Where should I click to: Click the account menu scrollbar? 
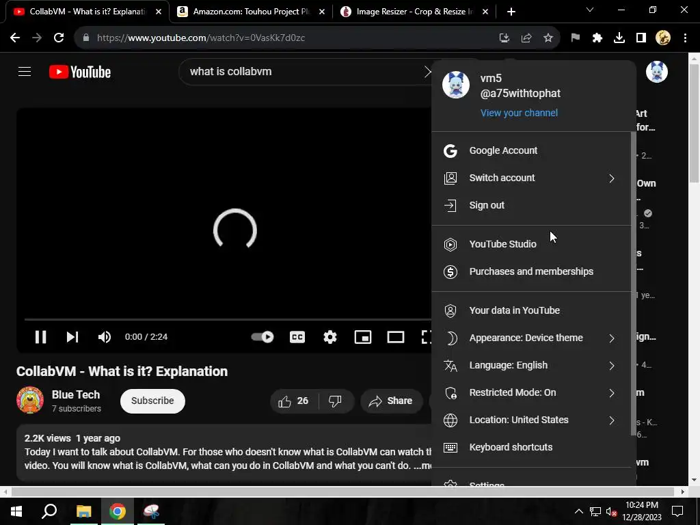(x=633, y=284)
